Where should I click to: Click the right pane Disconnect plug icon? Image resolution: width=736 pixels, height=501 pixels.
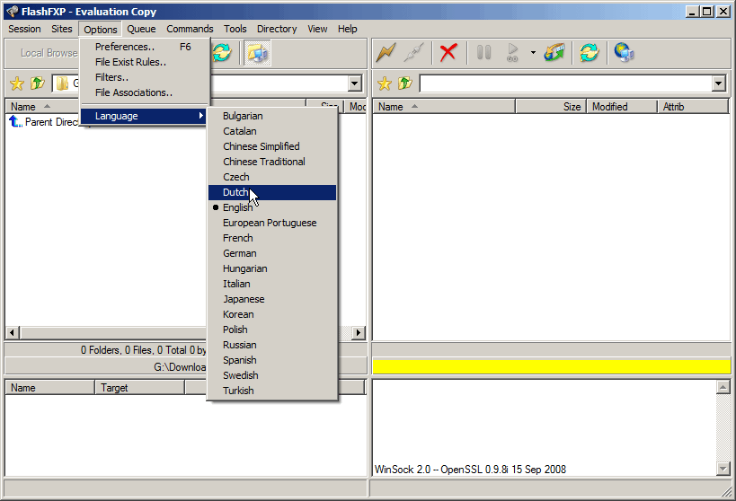click(x=413, y=53)
